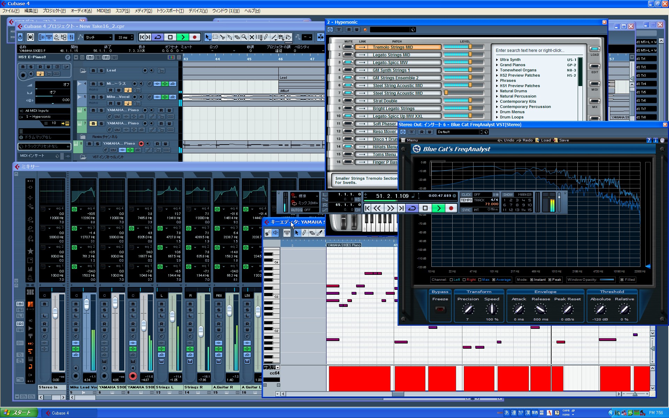The height and width of the screenshot is (418, 669).
Task: Toggle Cycle loop in the project window toolbar
Action: [158, 37]
